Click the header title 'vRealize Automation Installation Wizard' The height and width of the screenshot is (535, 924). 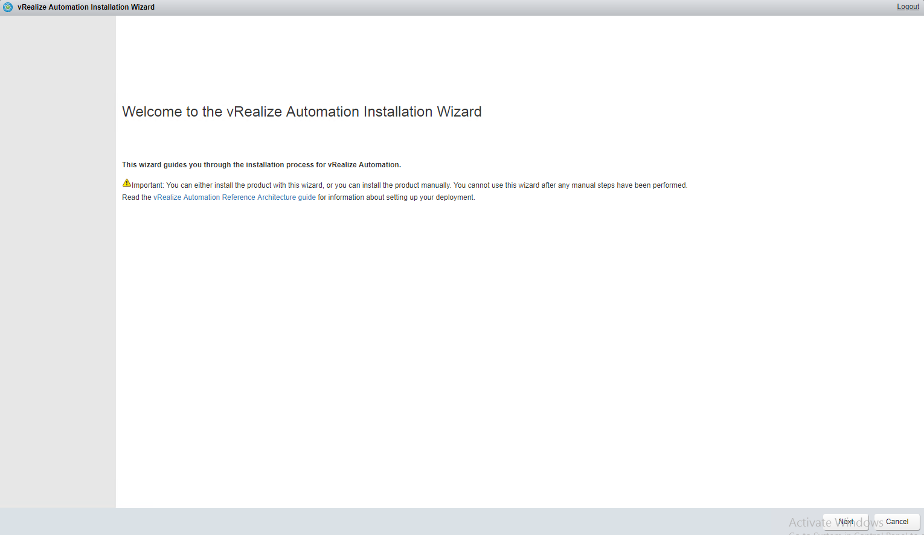86,7
